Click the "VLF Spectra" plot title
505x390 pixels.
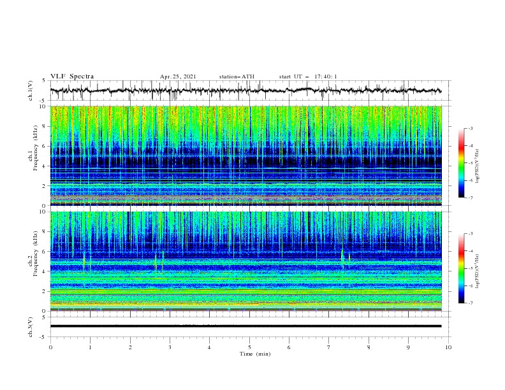(x=72, y=76)
